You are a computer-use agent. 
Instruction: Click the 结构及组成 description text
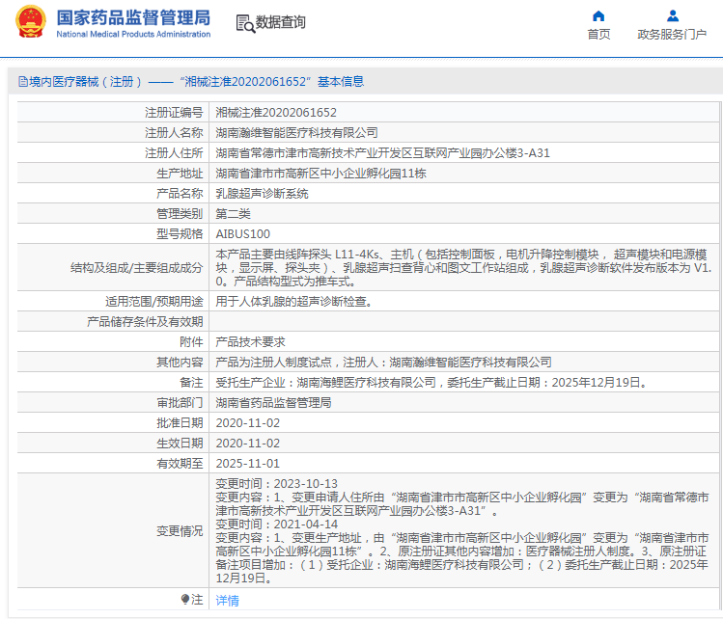(463, 268)
